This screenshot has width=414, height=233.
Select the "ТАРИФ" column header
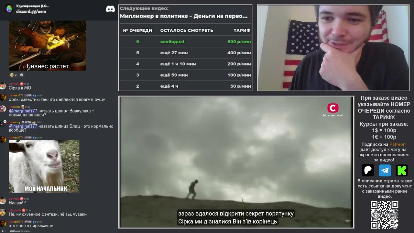tap(242, 30)
